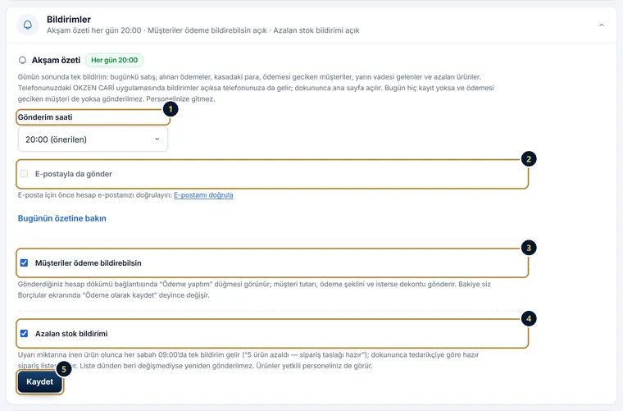Screen dimensions: 623x411
Task: Click the 'E-postayla da gönder' label text
Action: pos(74,174)
